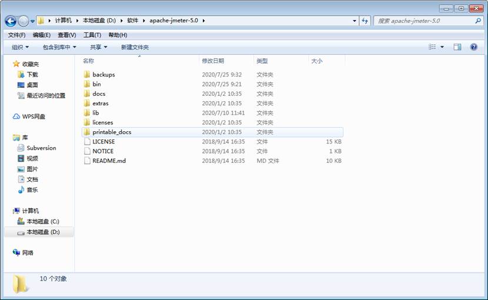
Task: Click the Forward navigation arrow
Action: coord(24,21)
